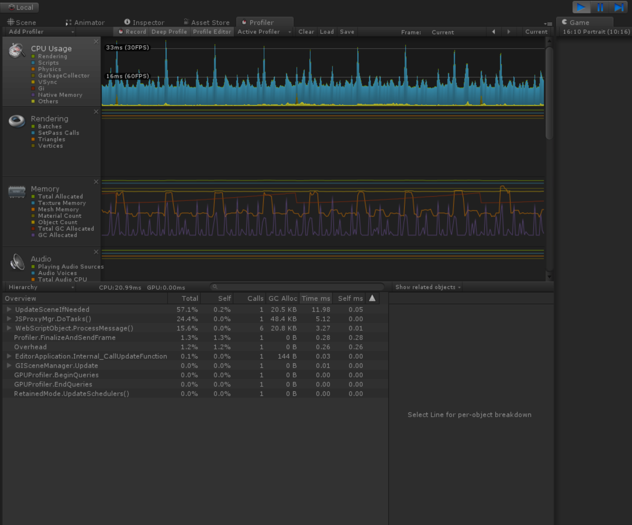Expand the JSProxyMgr.DoTasks() row
The width and height of the screenshot is (632, 525).
point(9,319)
